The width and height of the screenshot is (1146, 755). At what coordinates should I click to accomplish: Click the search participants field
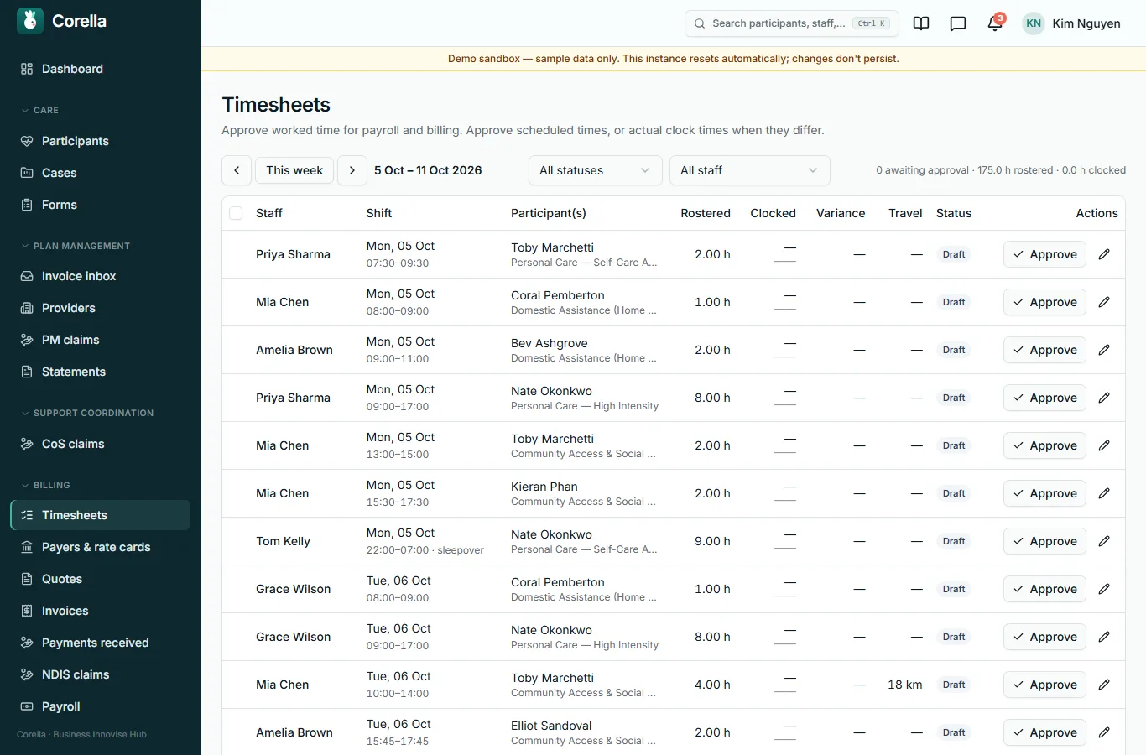(792, 23)
